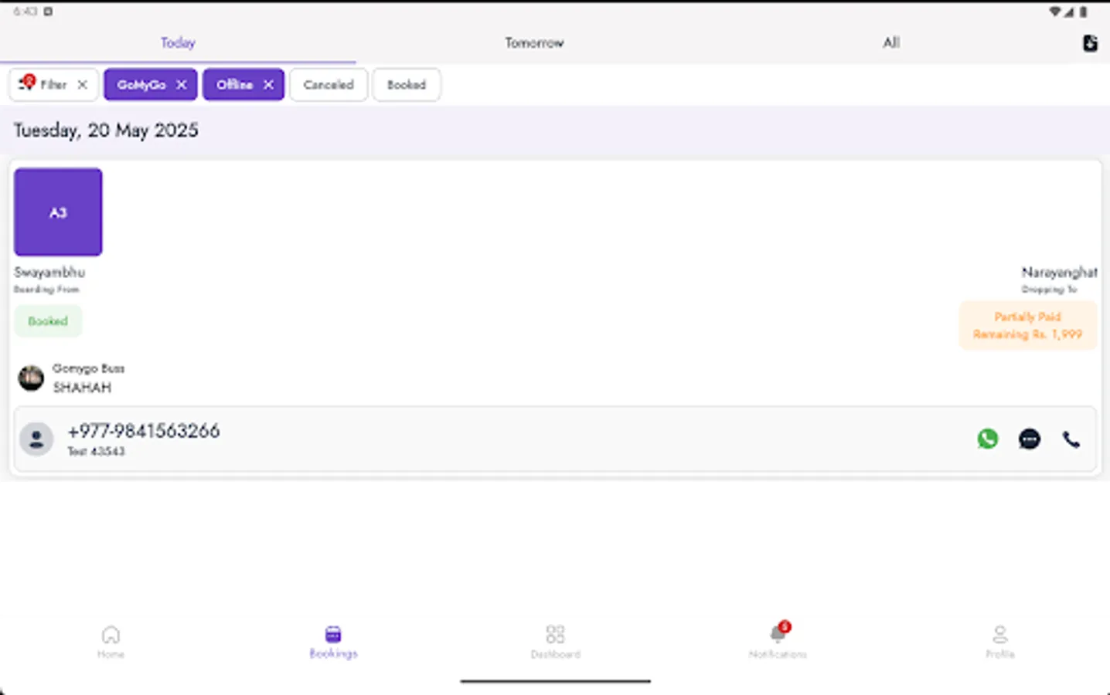1110x695 pixels.
Task: Apply the Canceled filter chip
Action: pyautogui.click(x=329, y=85)
